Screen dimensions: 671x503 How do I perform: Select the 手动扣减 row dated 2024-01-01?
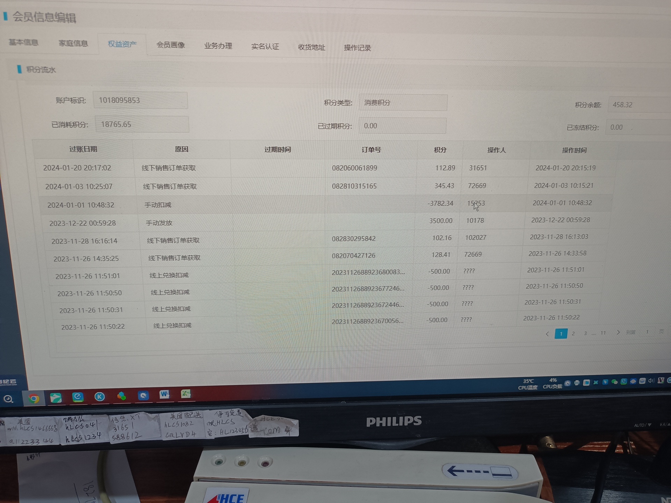[x=158, y=205]
